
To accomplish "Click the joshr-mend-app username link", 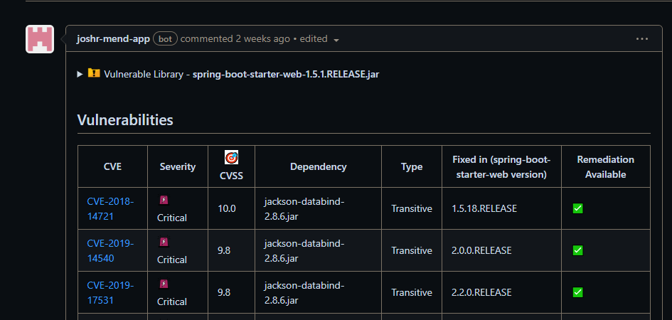I will [x=113, y=38].
